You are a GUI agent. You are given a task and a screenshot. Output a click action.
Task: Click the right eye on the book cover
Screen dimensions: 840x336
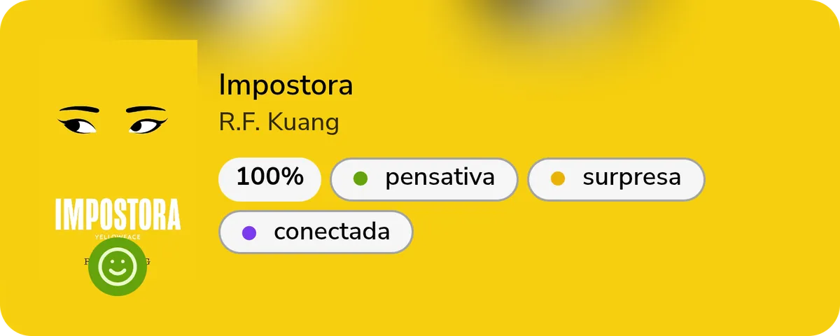146,126
